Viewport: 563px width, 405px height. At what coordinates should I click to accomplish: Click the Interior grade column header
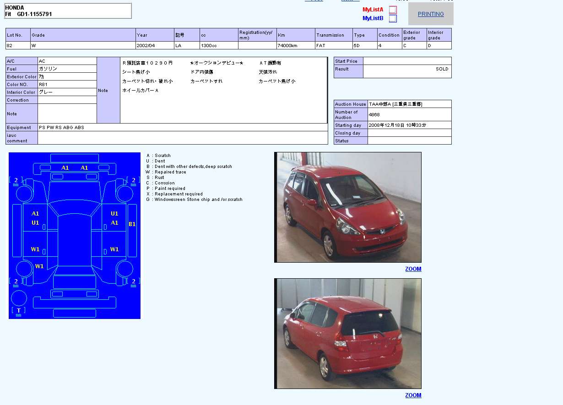(439, 35)
